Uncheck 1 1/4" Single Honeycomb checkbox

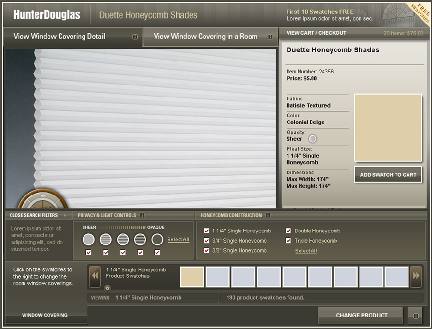tap(206, 231)
